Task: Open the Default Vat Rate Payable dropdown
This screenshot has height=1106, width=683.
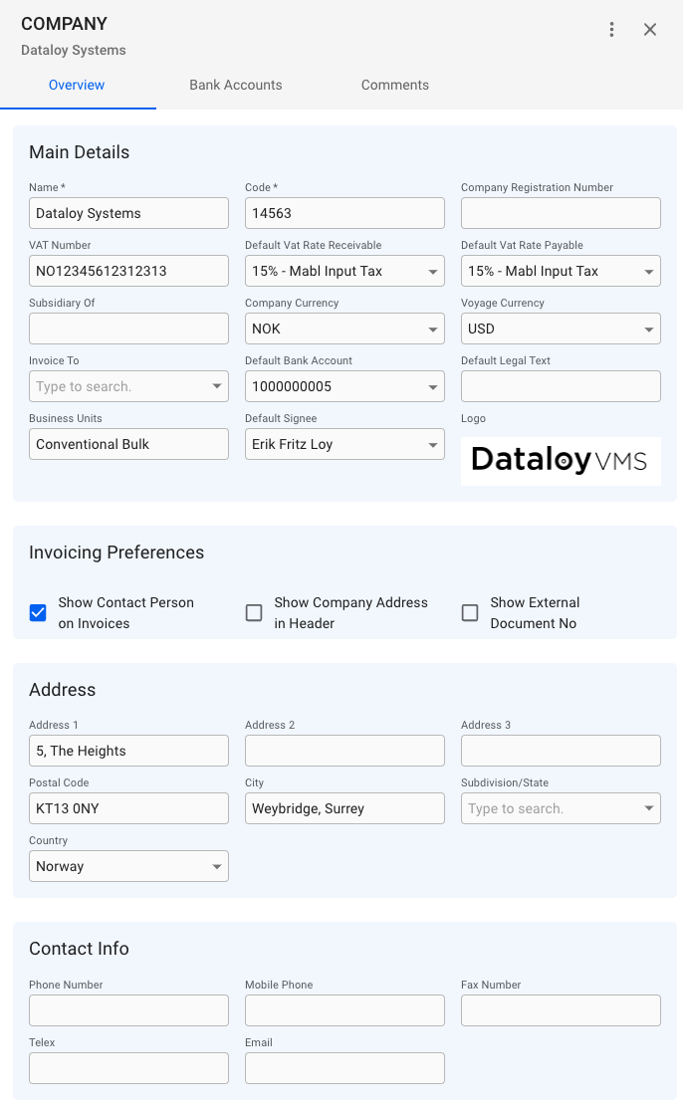Action: coord(649,271)
